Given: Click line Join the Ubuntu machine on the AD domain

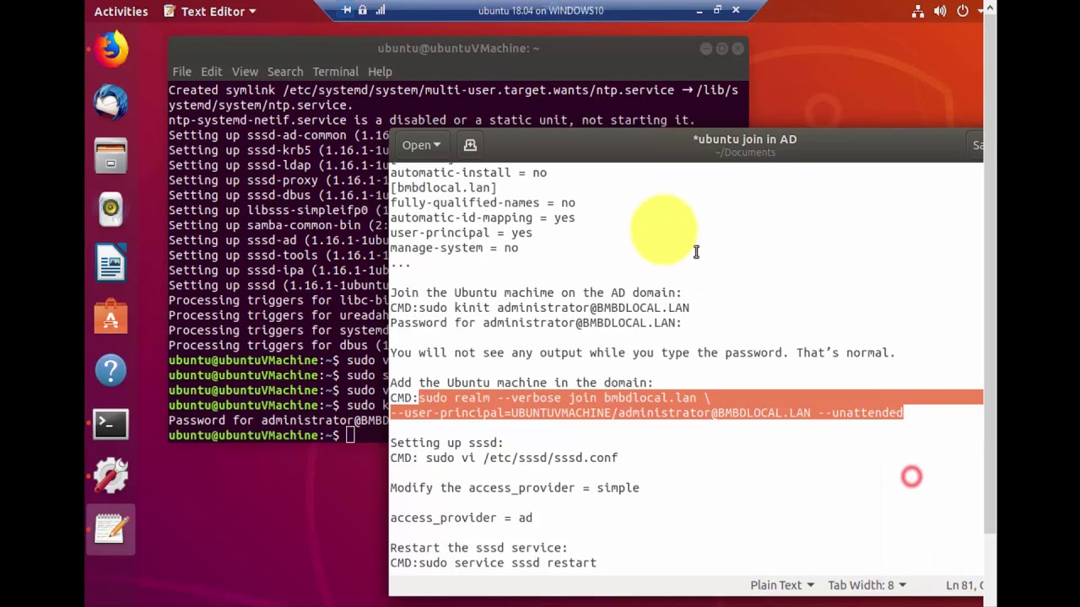Looking at the screenshot, I should point(536,293).
